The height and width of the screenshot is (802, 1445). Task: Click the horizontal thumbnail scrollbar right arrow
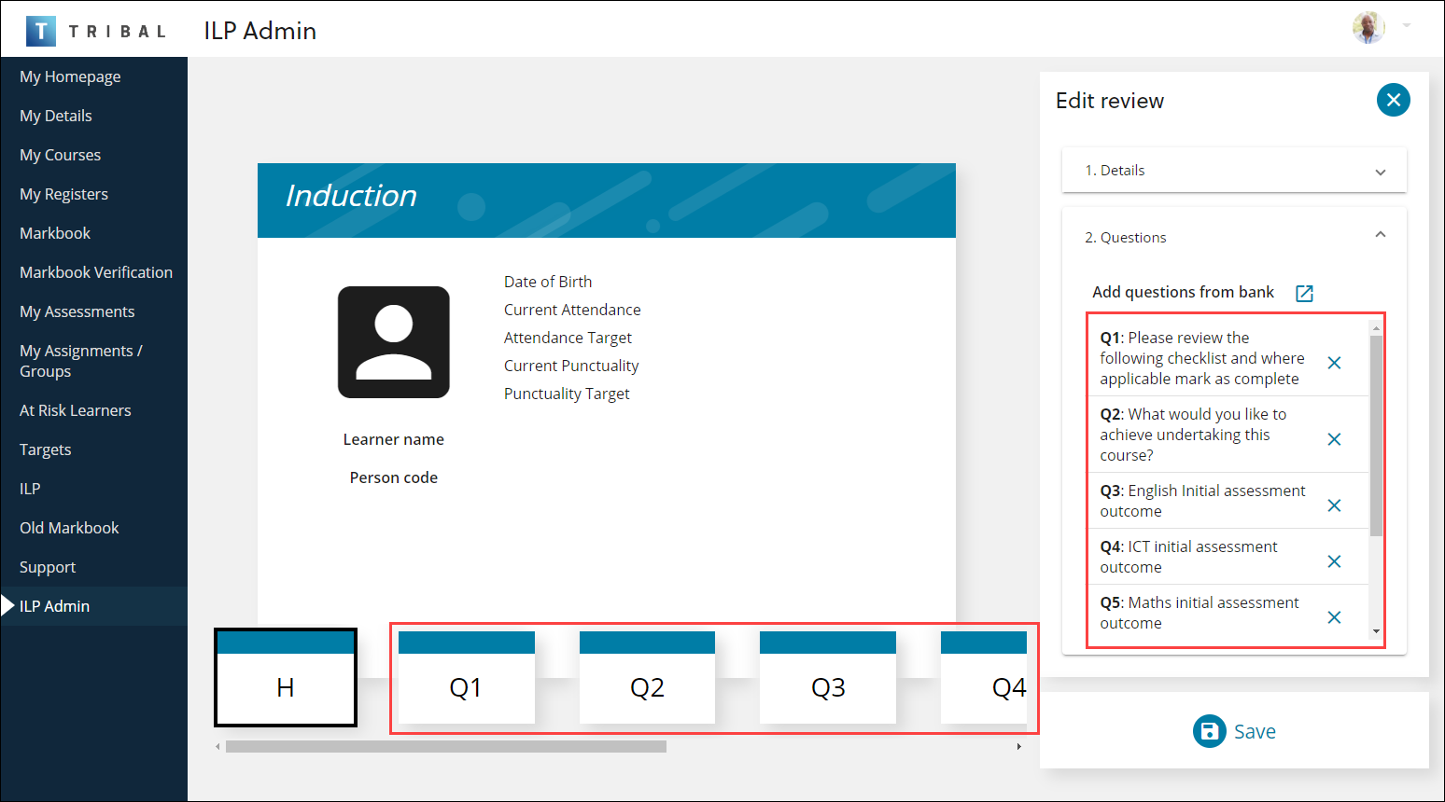tap(1018, 746)
